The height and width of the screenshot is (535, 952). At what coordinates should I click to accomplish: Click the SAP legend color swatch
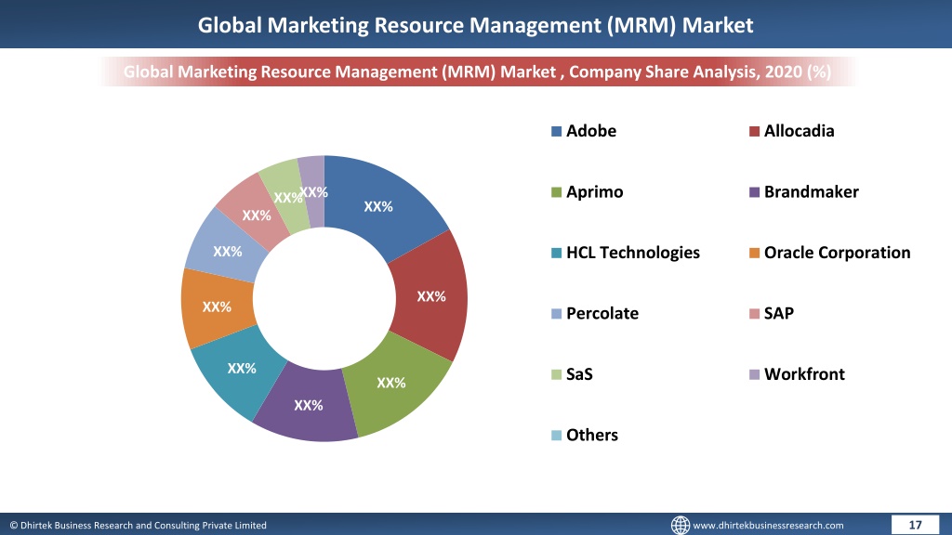tap(754, 314)
